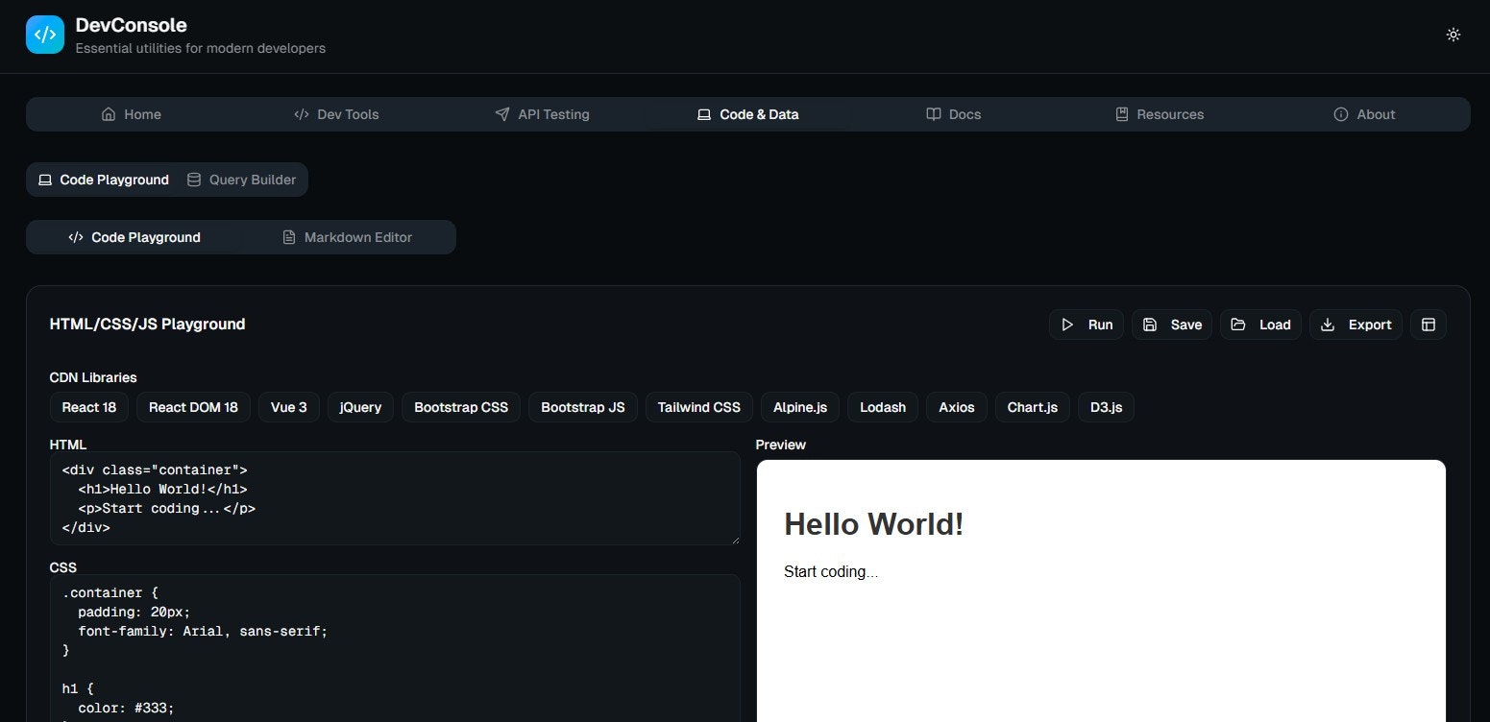Switch to the Markdown Editor tab

click(x=347, y=237)
